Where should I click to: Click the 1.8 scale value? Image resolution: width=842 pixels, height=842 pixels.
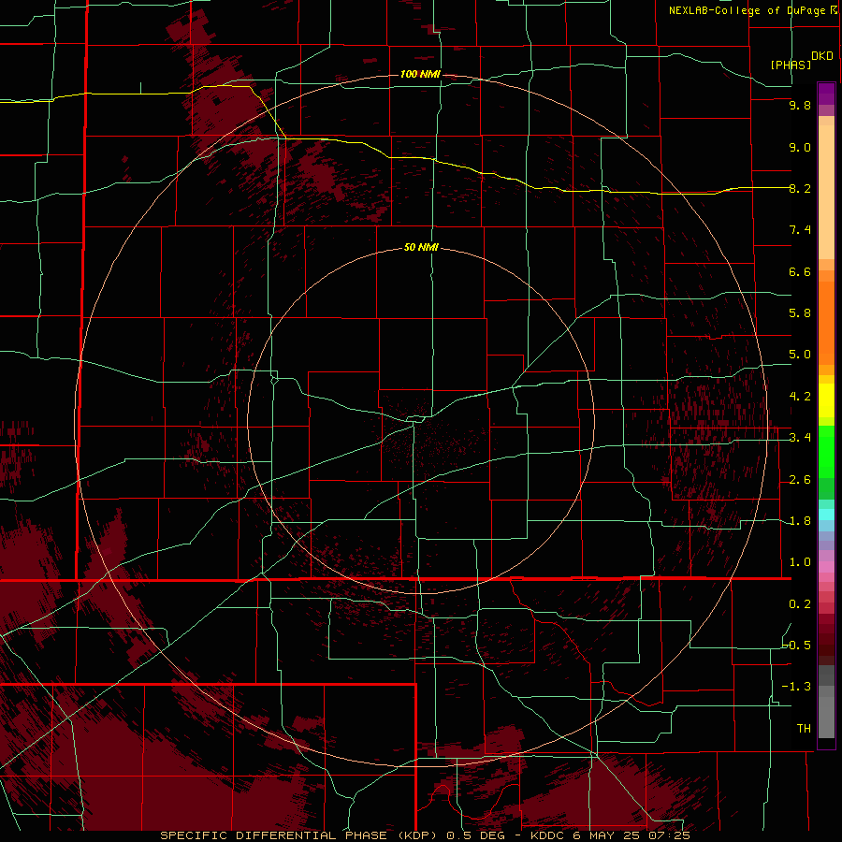coord(800,521)
